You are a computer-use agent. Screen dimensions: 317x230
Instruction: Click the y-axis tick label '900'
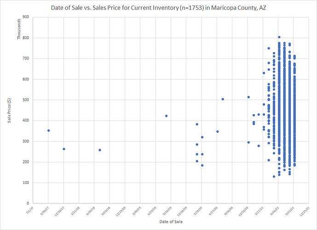pos(26,17)
